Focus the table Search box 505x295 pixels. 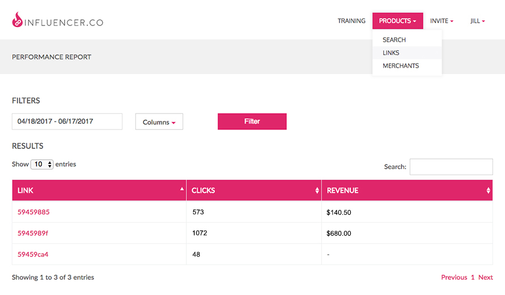(x=451, y=167)
